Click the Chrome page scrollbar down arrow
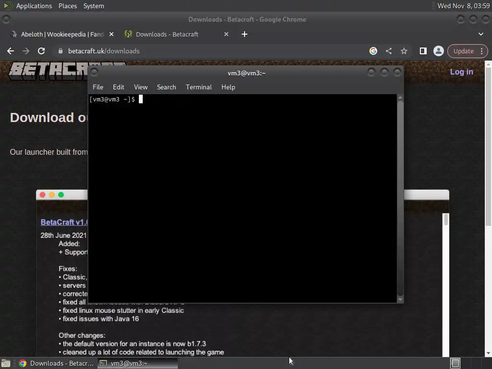Viewport: 492px width, 369px height. tap(488, 353)
